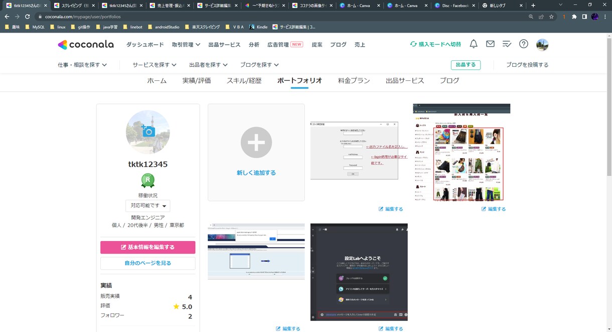Open 分析 in top navigation
The width and height of the screenshot is (612, 332).
pyautogui.click(x=254, y=45)
